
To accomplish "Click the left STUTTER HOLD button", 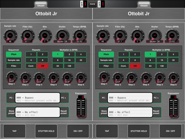I will point(46,131).
